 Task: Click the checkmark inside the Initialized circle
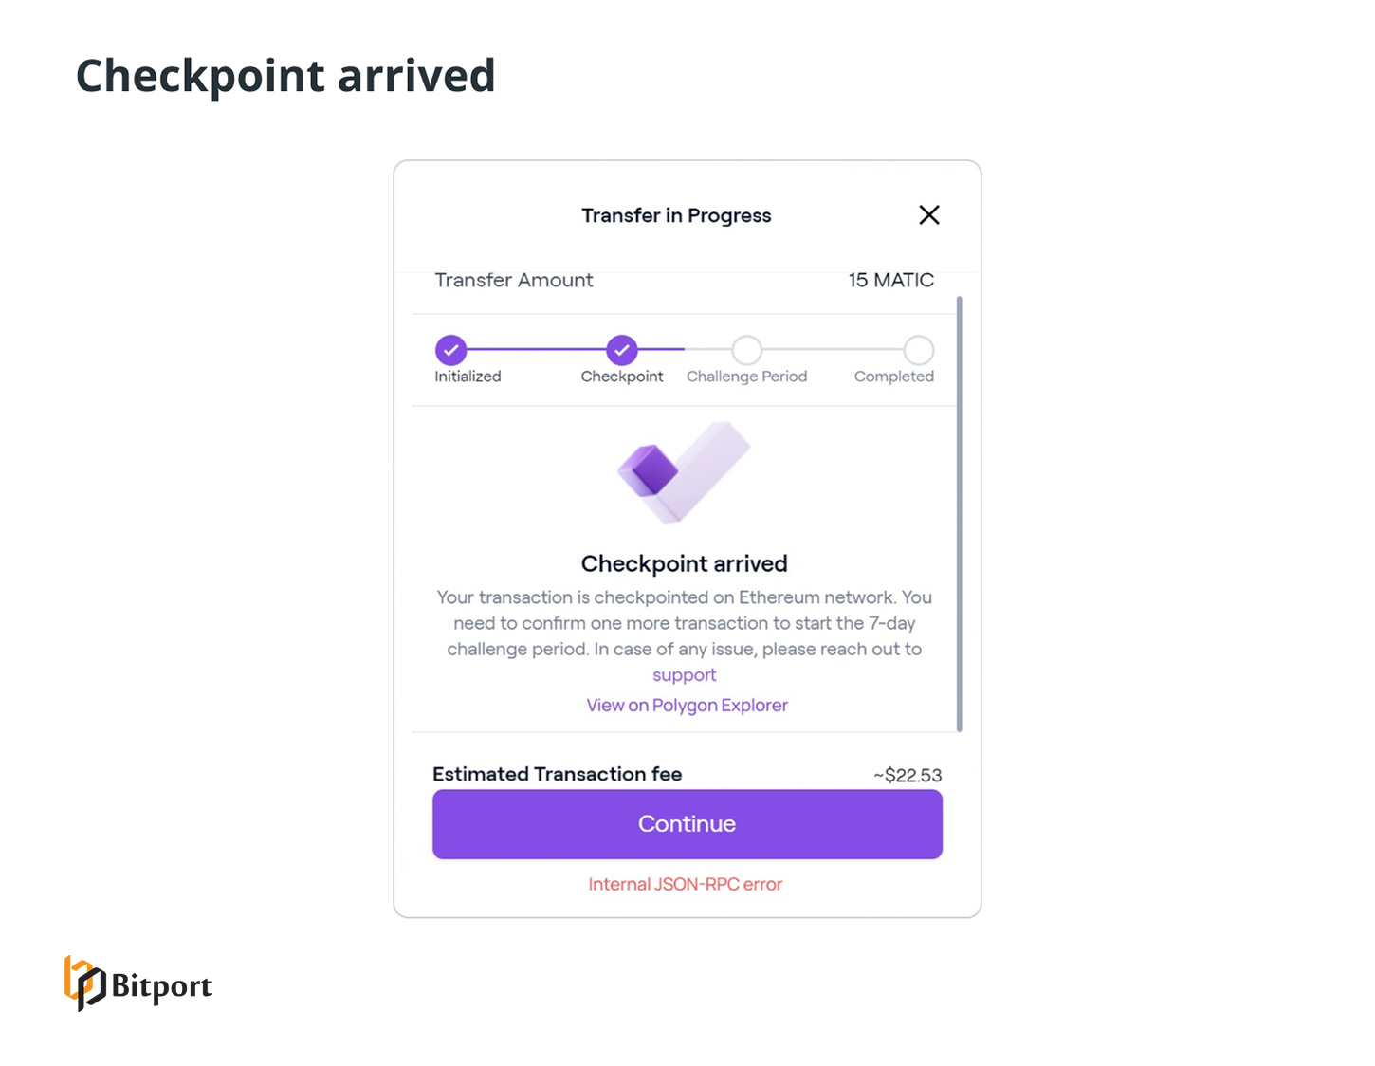tap(450, 350)
